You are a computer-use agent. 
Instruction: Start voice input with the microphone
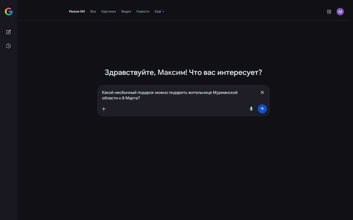pos(251,109)
